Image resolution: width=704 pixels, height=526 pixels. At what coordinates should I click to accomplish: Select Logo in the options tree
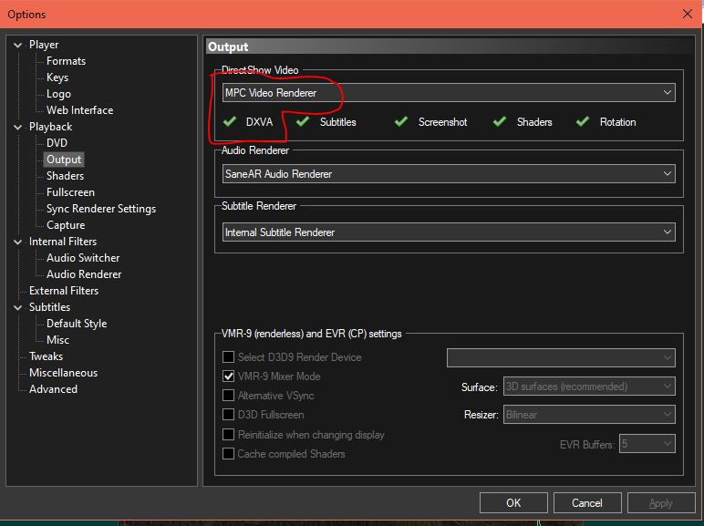pyautogui.click(x=58, y=94)
